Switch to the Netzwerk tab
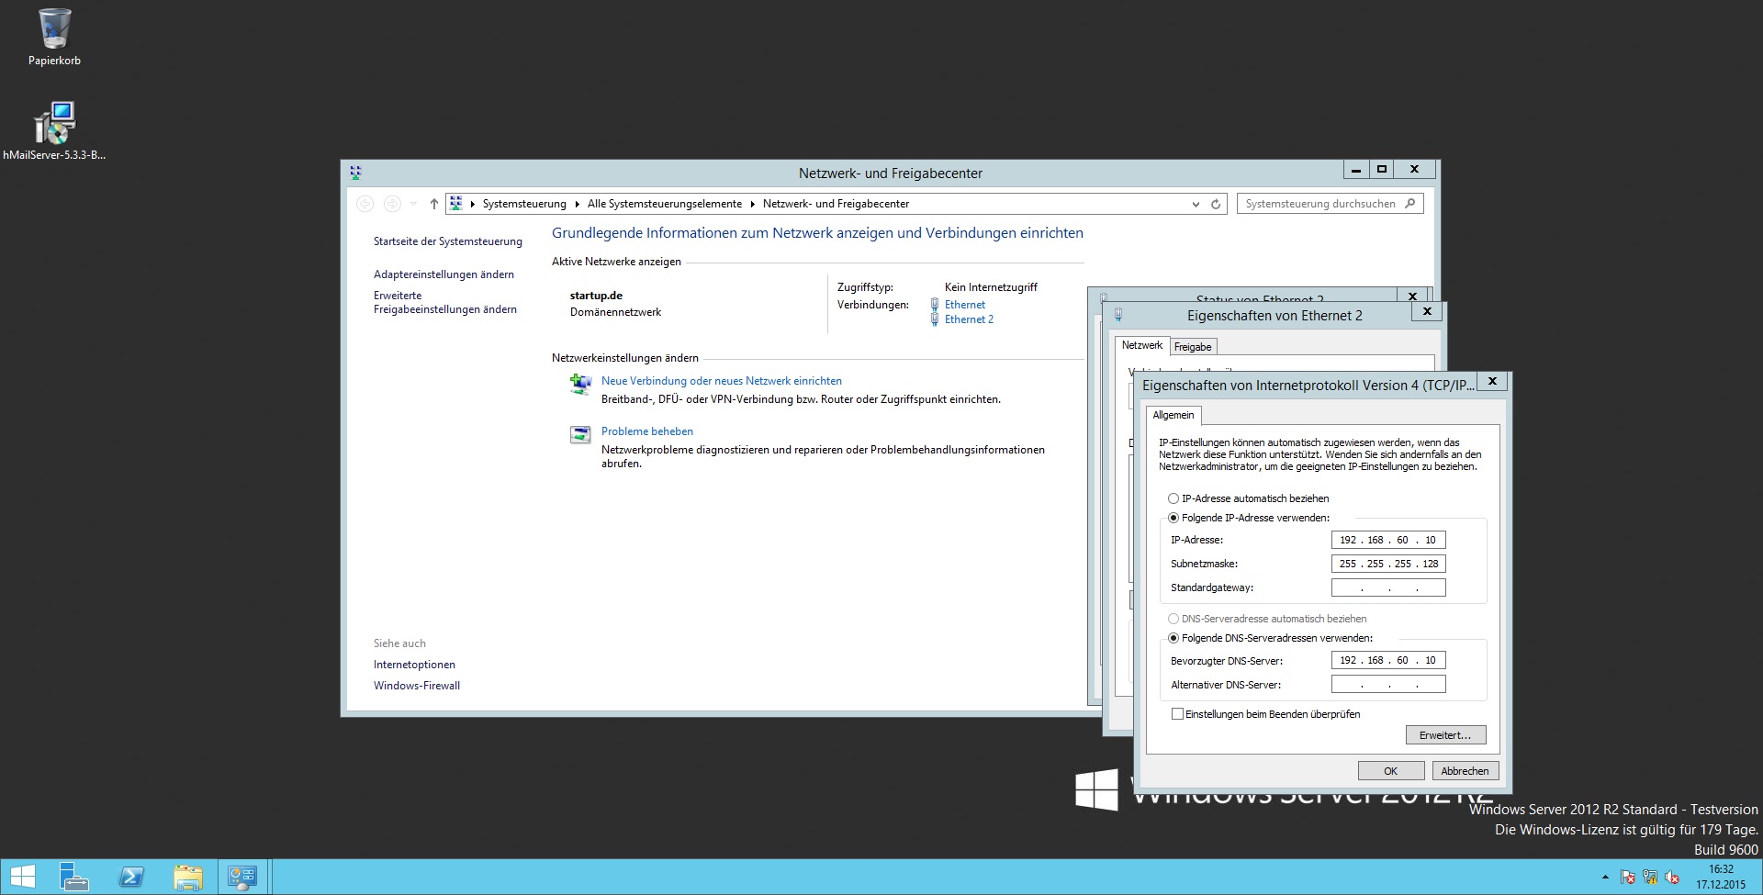1763x895 pixels. 1141,346
